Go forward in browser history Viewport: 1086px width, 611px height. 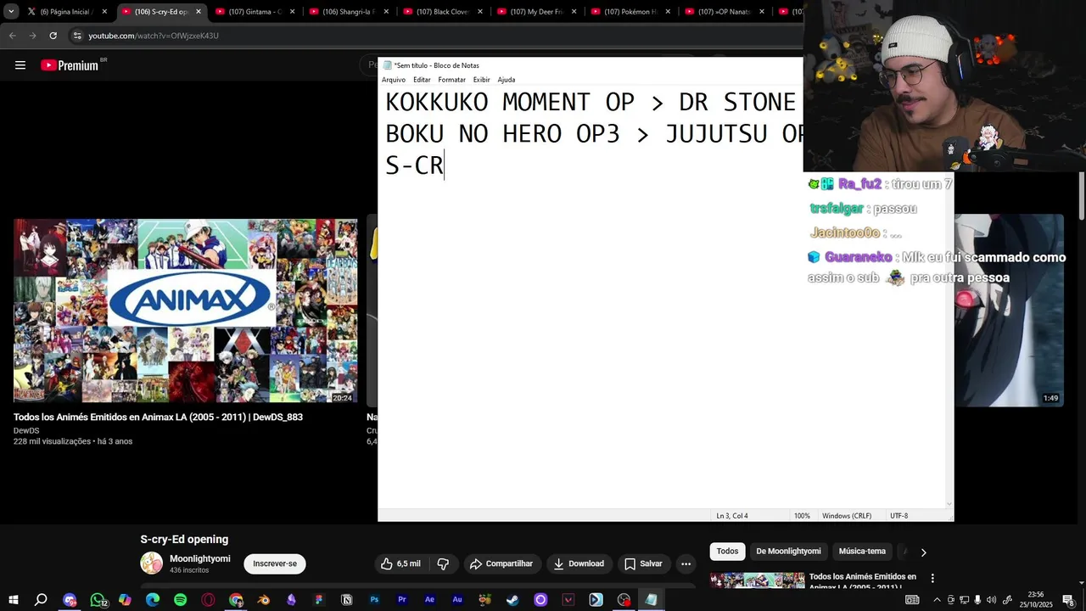coord(32,36)
